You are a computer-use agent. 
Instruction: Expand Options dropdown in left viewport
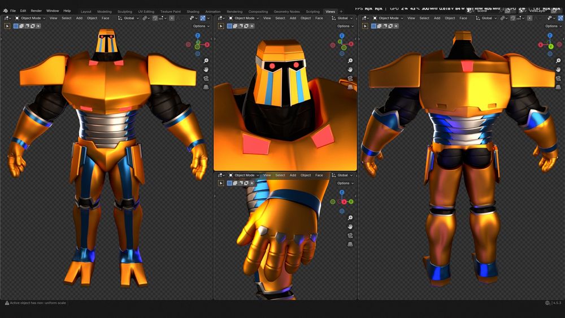pos(201,26)
